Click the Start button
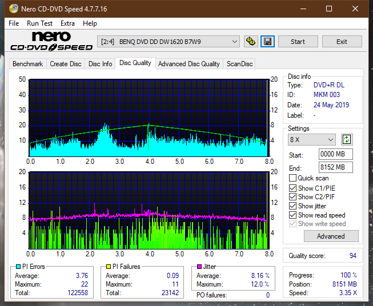This screenshot has height=306, width=373. click(298, 42)
